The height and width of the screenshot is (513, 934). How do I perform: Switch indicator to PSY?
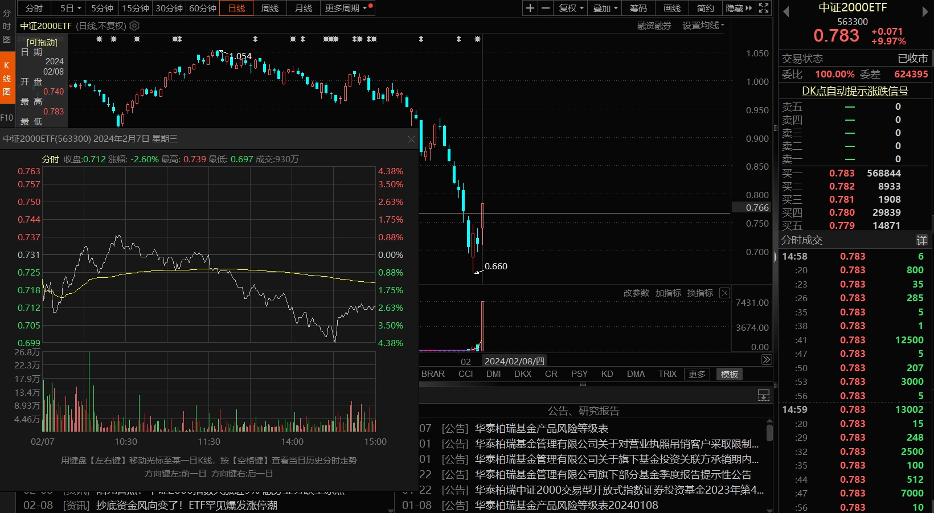point(579,374)
